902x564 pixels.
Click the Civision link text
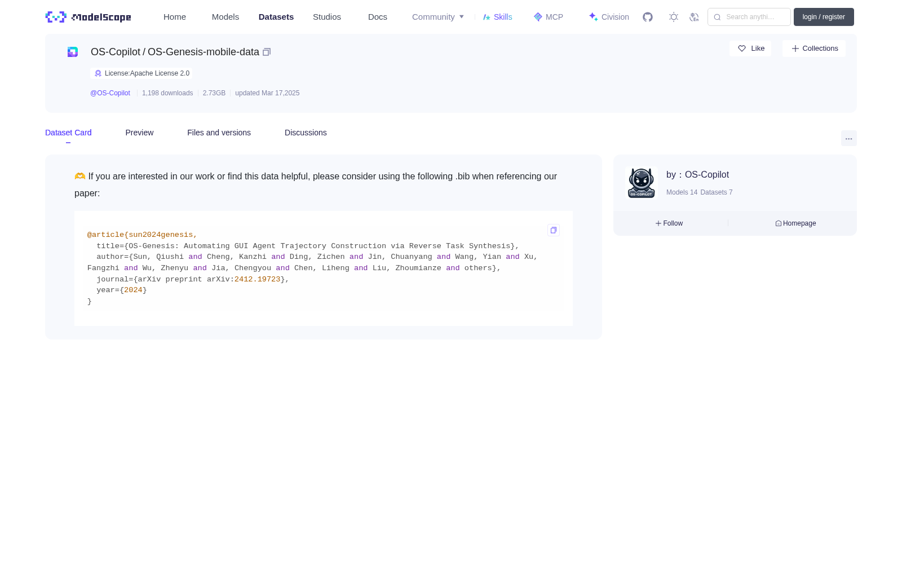pyautogui.click(x=615, y=17)
